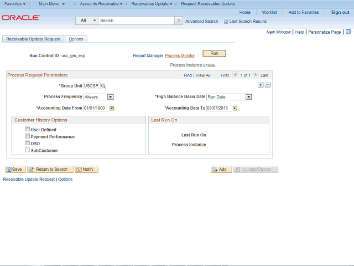Click the search go arrows button
Image resolution: width=354 pixels, height=266 pixels.
179,21
